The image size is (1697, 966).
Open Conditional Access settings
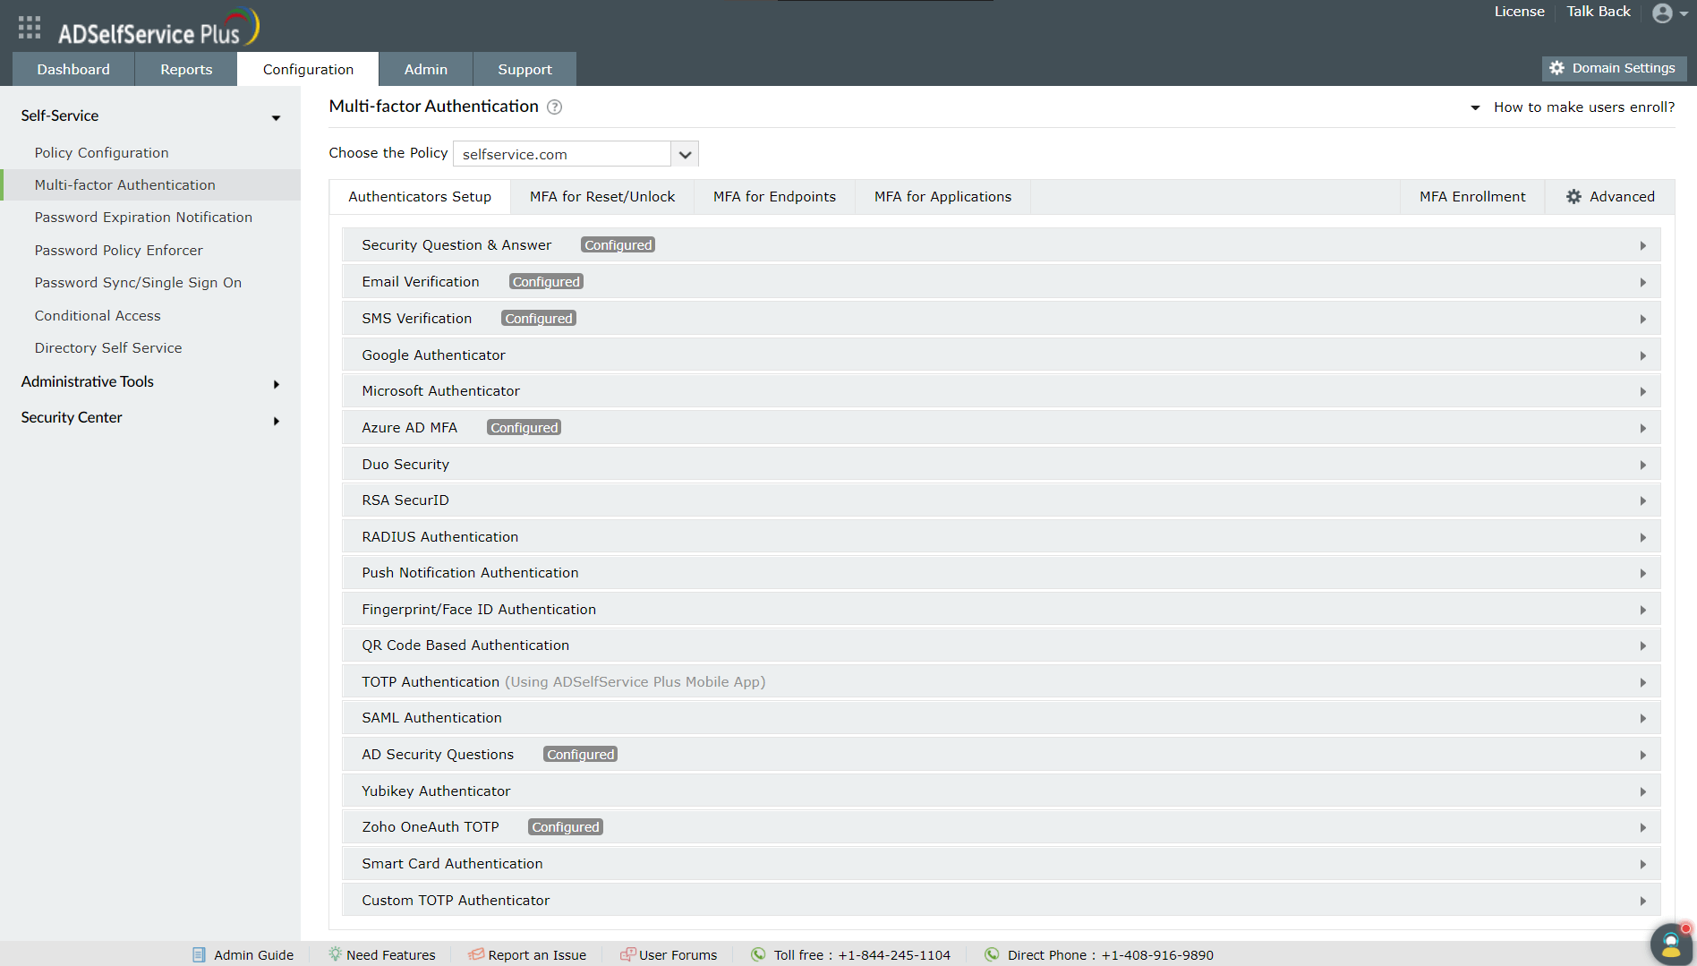[x=98, y=316]
